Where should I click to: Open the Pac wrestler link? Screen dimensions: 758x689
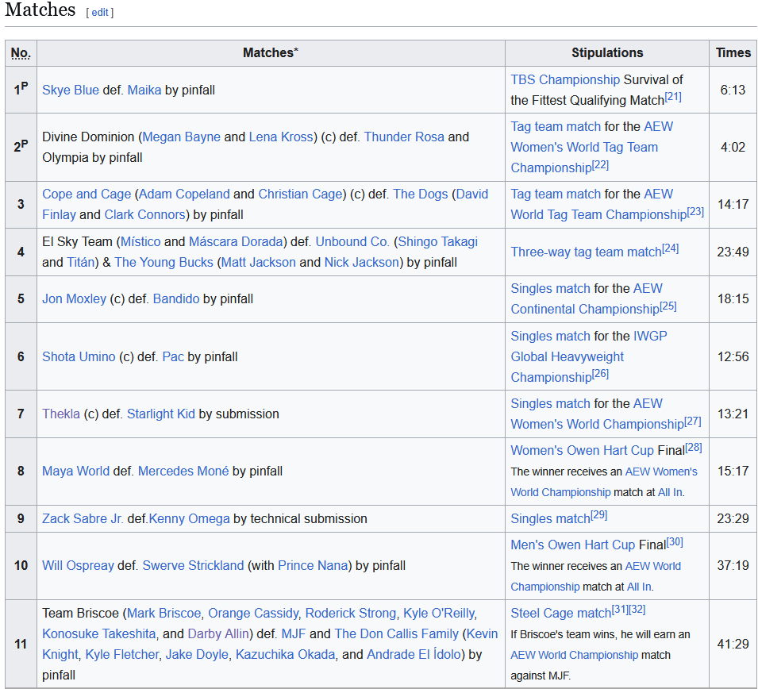coord(173,357)
